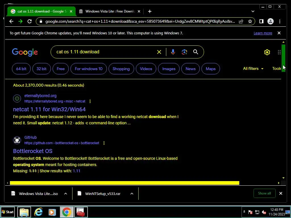291x218 pixels.
Task: Close the downloads shelf
Action: tap(280, 193)
